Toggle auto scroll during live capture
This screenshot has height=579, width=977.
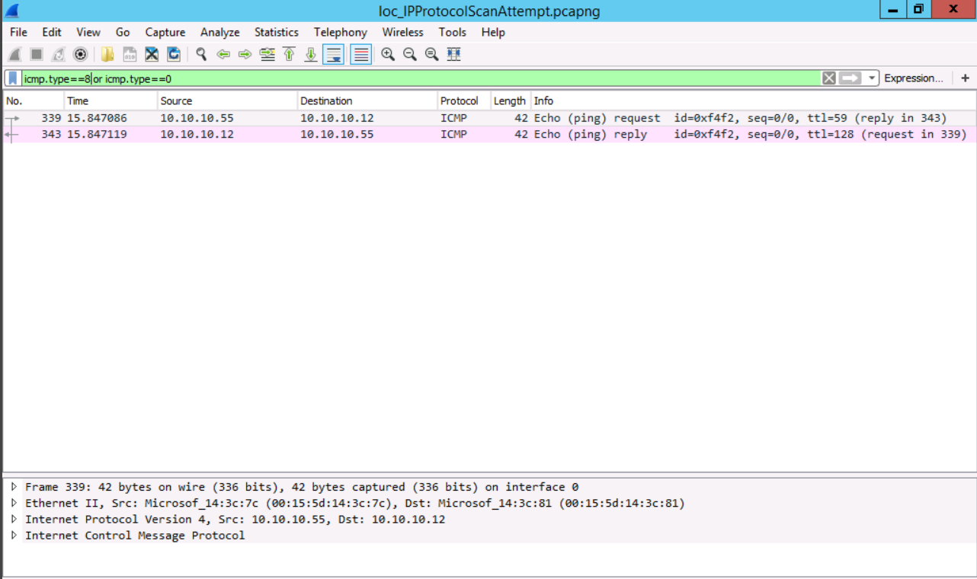(333, 54)
